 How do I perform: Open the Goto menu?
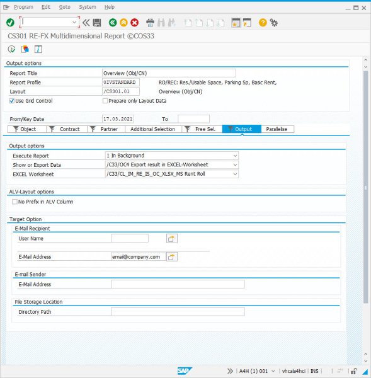(65, 7)
